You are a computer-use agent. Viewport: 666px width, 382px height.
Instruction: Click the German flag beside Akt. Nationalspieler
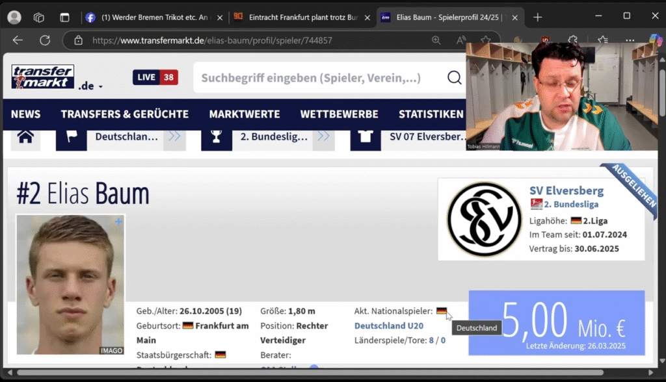441,311
